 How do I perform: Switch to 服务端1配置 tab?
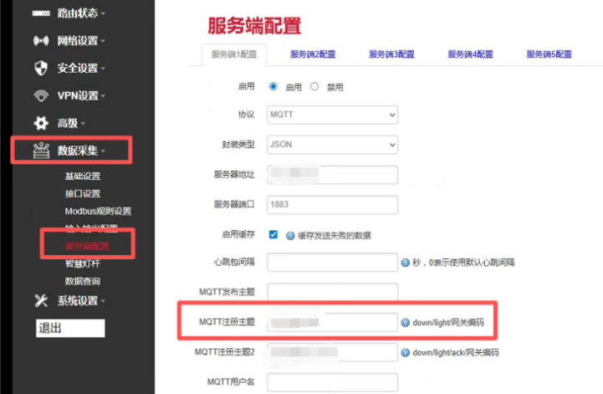point(234,54)
